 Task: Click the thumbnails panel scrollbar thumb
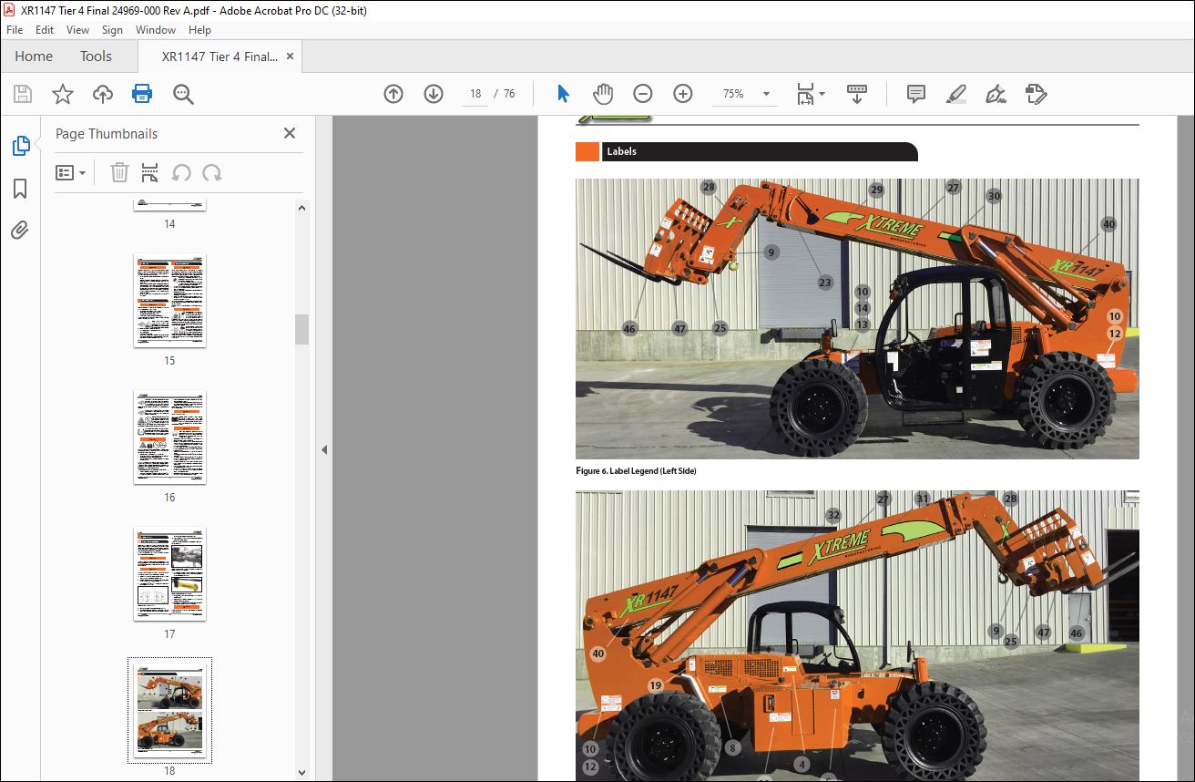[301, 329]
